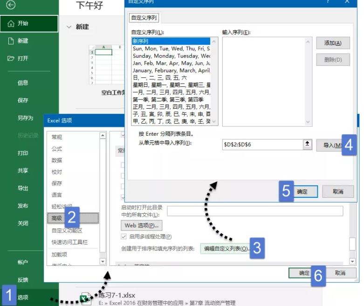This screenshot has width=364, height=306.
Task: Select the 正月, 二月 list entry
Action: click(171, 107)
